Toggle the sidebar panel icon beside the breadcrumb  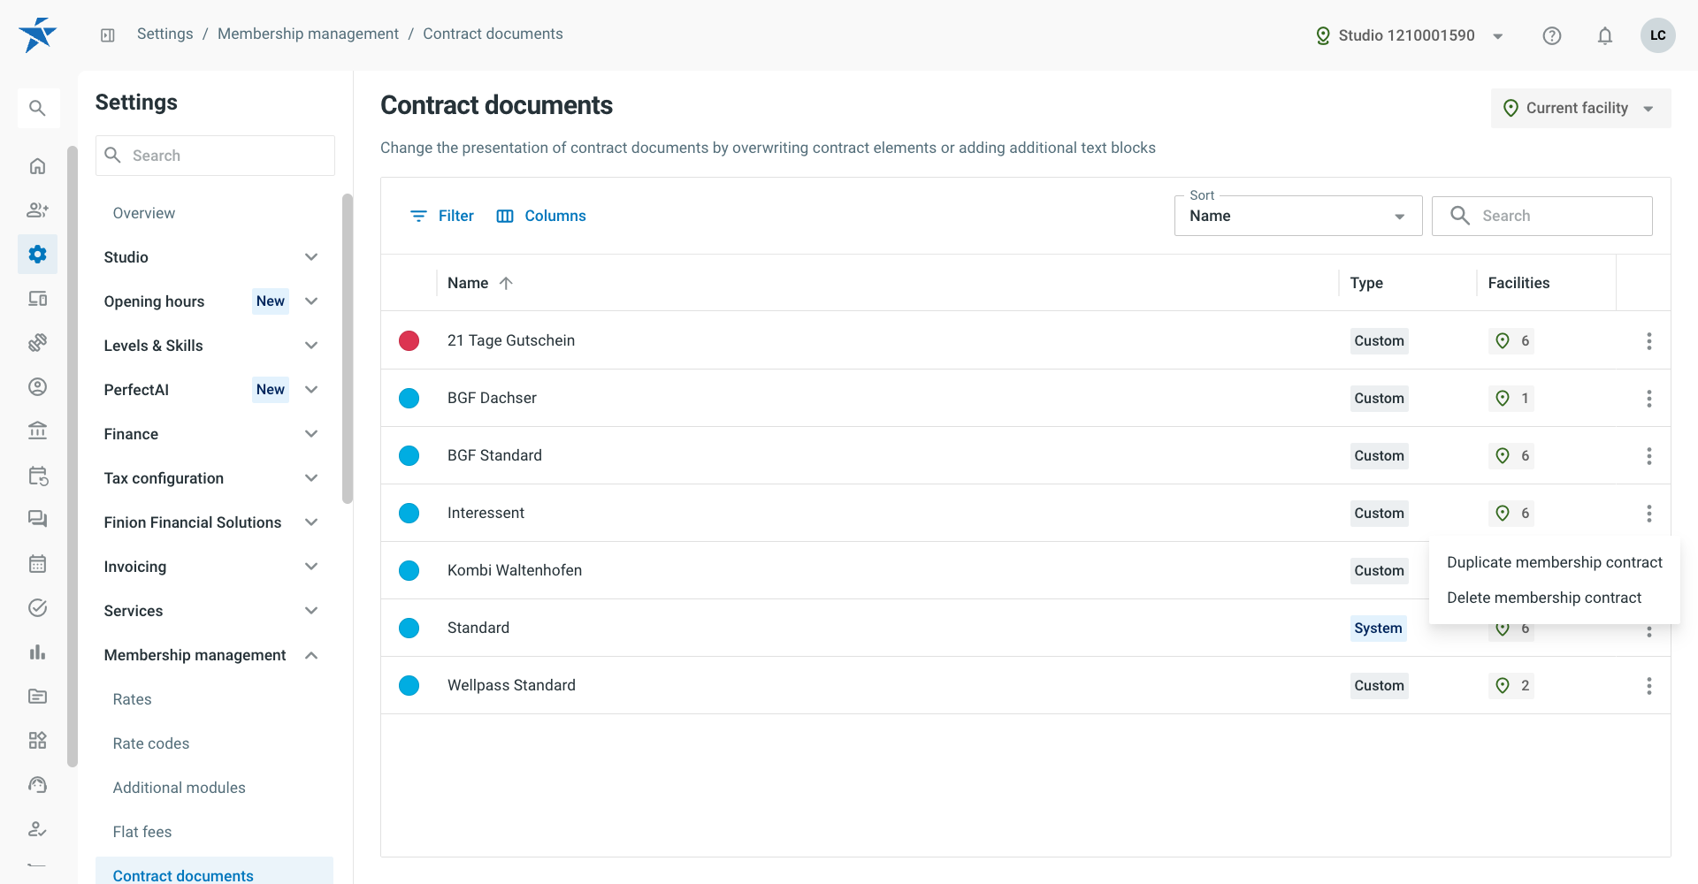pyautogui.click(x=108, y=35)
